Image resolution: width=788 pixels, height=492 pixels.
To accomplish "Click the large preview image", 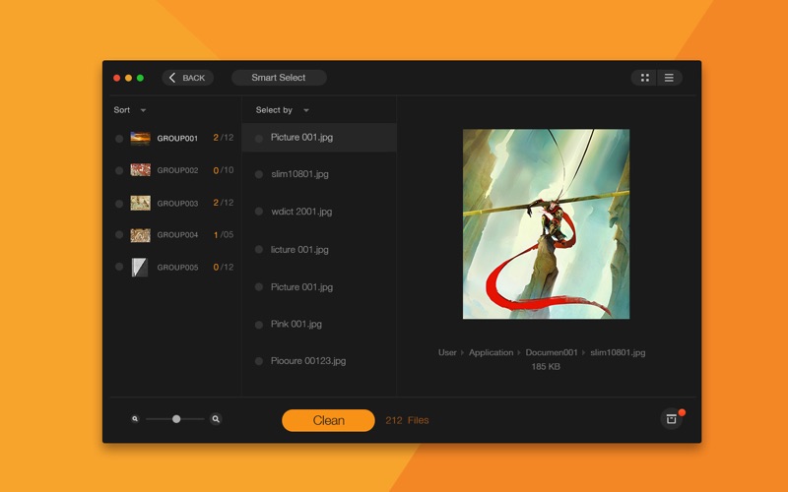I will click(546, 224).
